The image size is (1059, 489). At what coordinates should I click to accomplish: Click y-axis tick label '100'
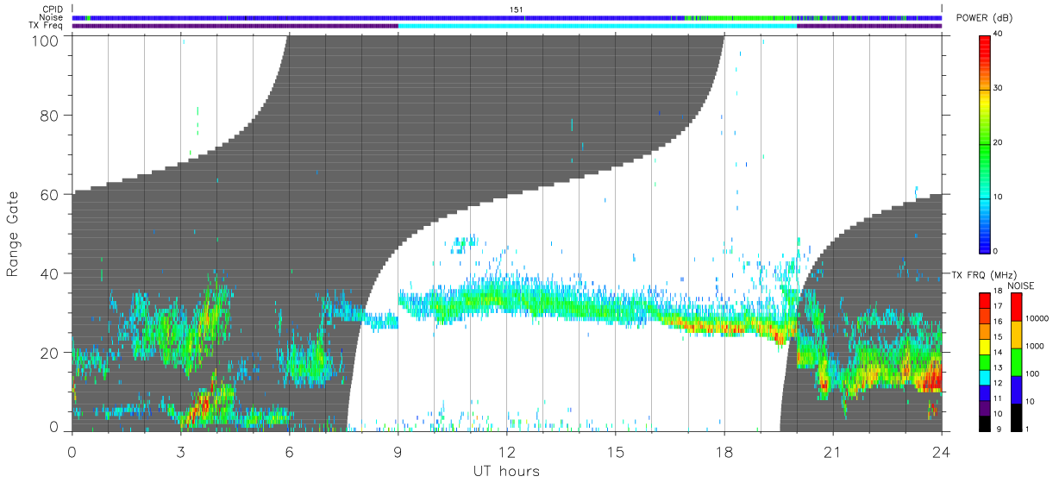click(47, 39)
